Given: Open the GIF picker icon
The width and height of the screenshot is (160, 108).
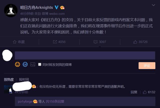Looking at the screenshot, I should (25, 64).
